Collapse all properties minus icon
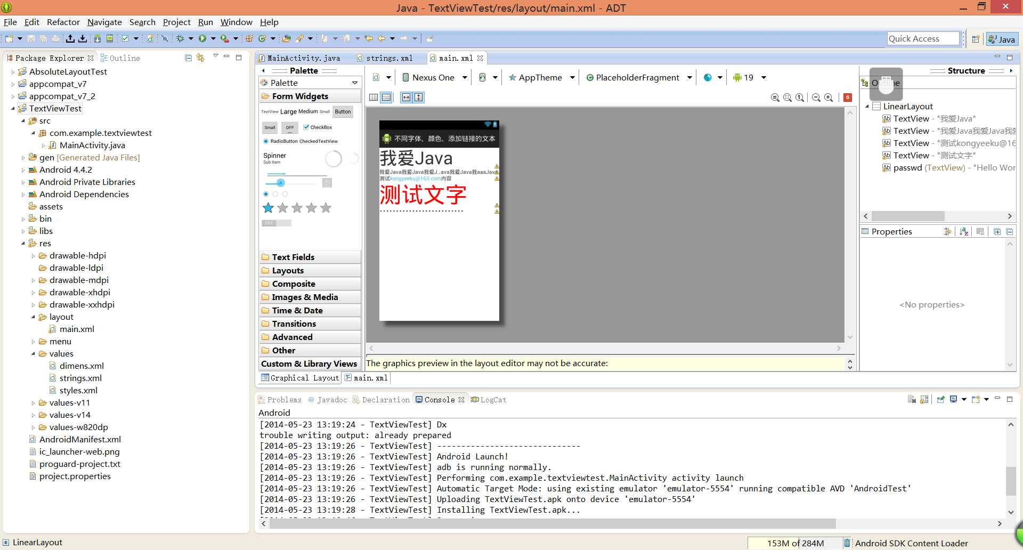Image resolution: width=1023 pixels, height=550 pixels. (x=1010, y=231)
